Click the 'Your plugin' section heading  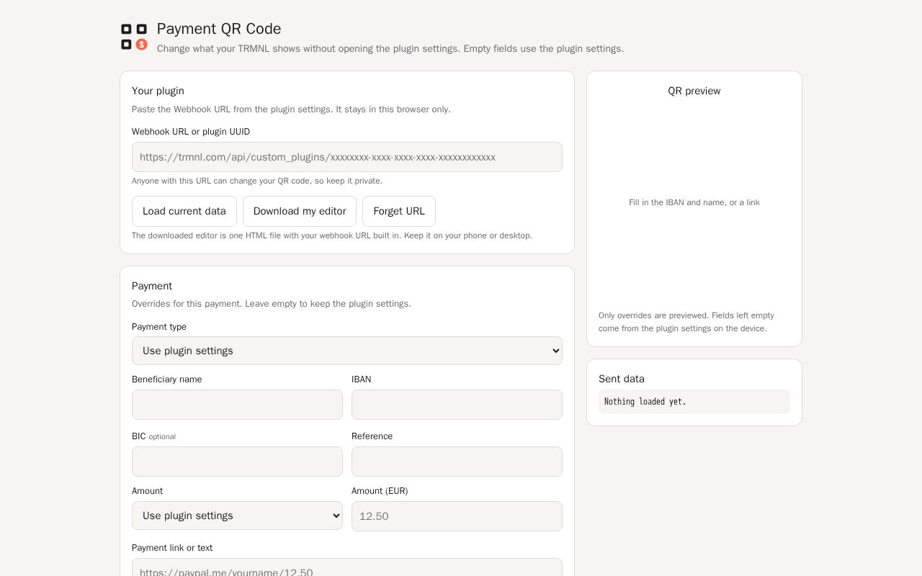click(x=158, y=91)
